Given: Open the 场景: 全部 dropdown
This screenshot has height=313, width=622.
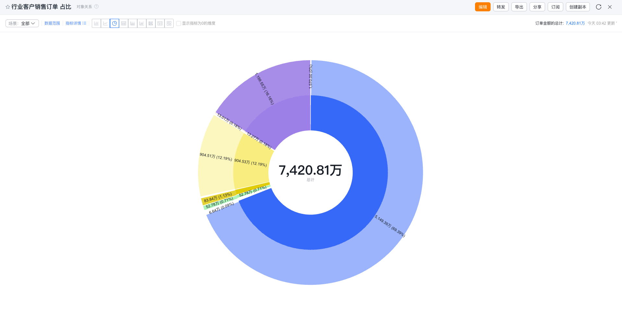Looking at the screenshot, I should pos(22,23).
